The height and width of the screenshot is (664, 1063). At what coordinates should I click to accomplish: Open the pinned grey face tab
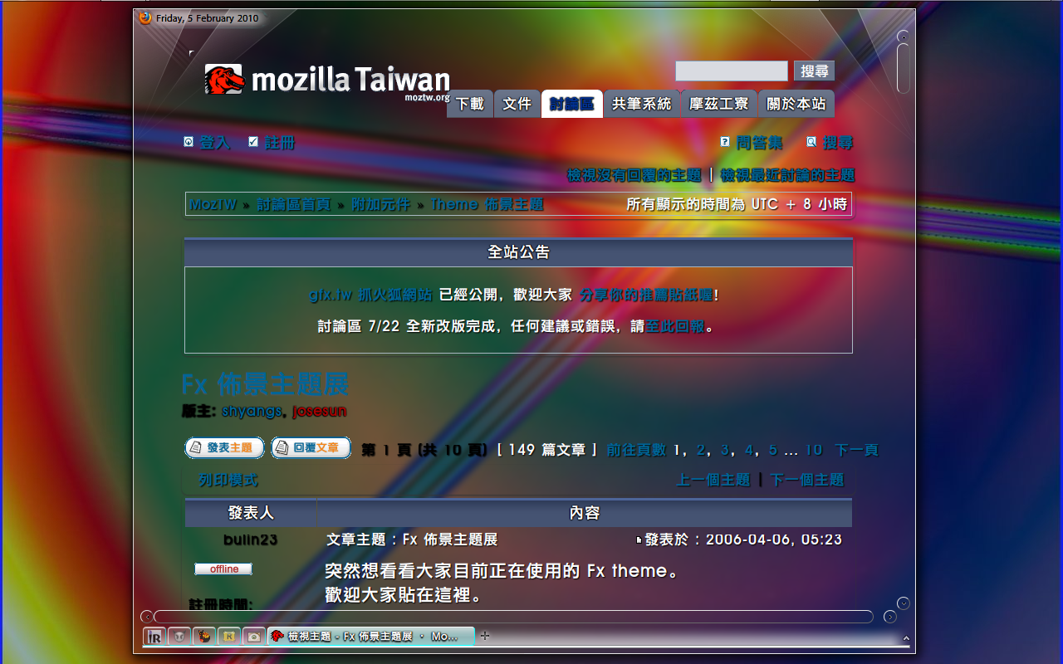click(179, 637)
